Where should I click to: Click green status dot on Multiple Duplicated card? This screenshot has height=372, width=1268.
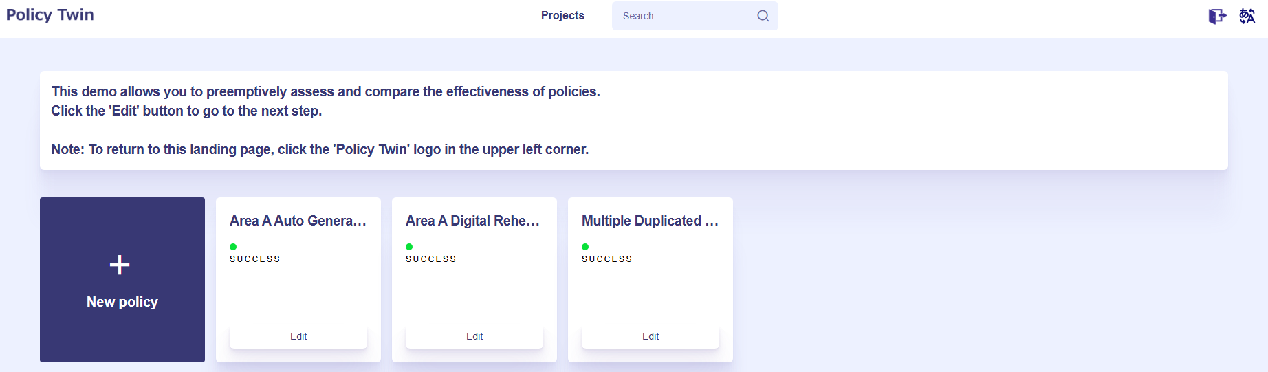click(x=585, y=247)
